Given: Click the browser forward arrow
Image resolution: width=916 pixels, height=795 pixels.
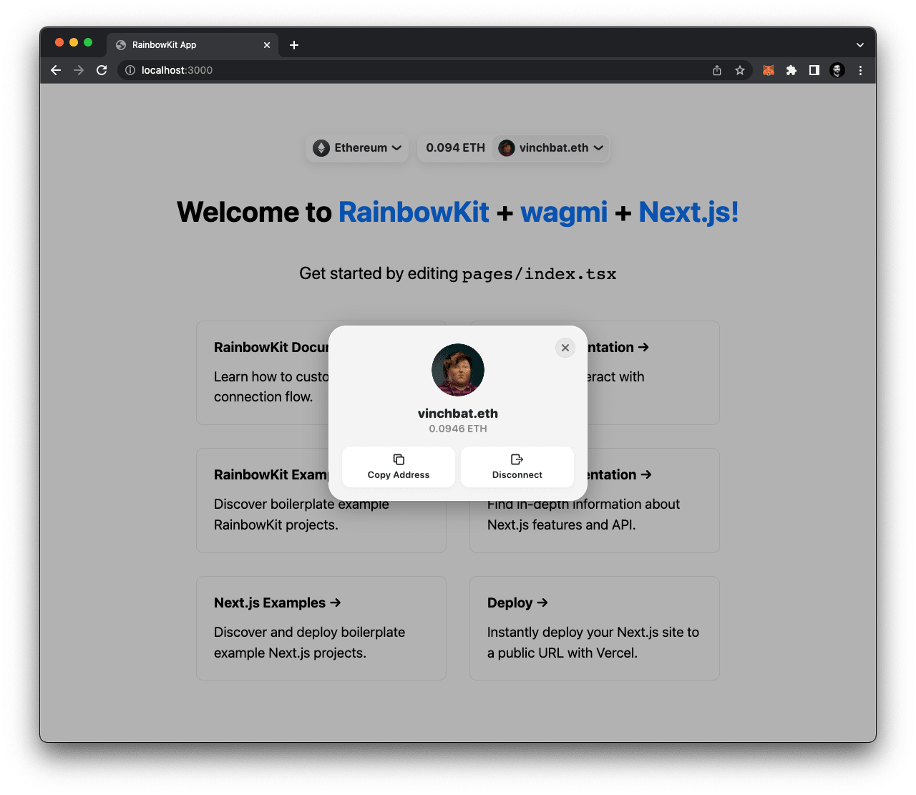Looking at the screenshot, I should tap(79, 70).
